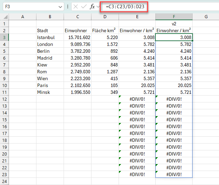Expand the Name Box dropdown arrow
This screenshot has width=219, height=185.
(61, 7)
